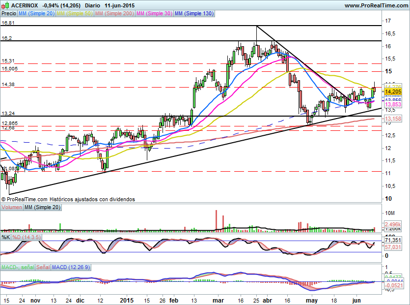Viewport: 410px width, 305px height.
Task: Click the 2015 marker on time axis
Action: click(x=127, y=300)
